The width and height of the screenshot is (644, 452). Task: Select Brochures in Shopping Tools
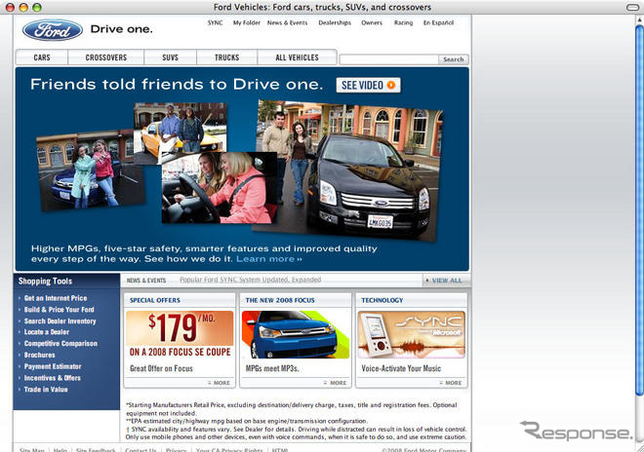pos(39,356)
